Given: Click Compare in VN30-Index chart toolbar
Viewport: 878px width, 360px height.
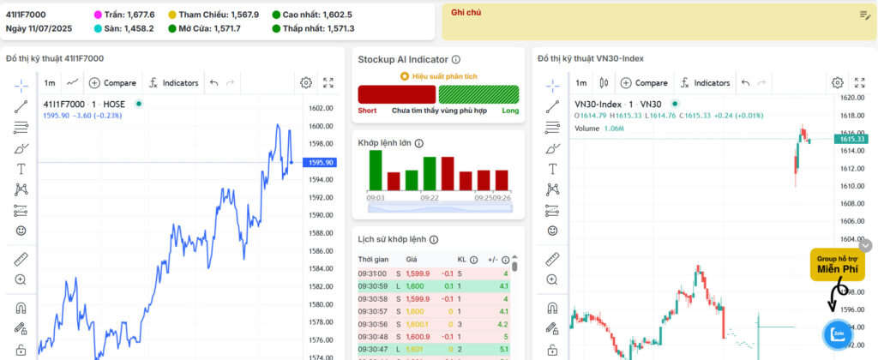Looking at the screenshot, I should click(644, 83).
